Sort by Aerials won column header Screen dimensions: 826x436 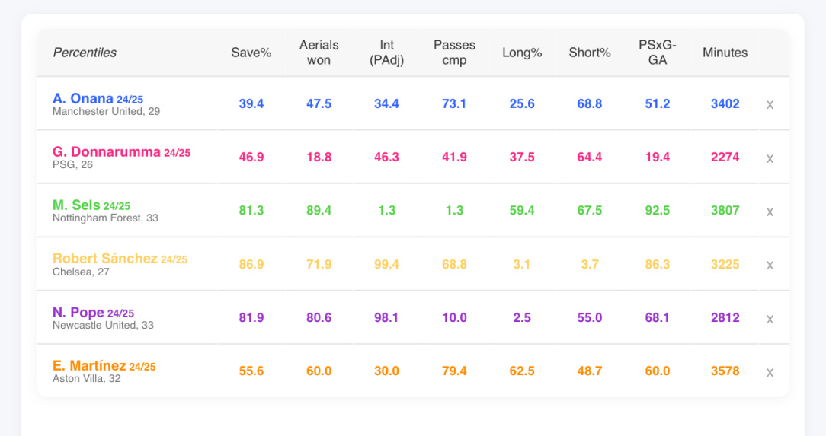pyautogui.click(x=319, y=53)
